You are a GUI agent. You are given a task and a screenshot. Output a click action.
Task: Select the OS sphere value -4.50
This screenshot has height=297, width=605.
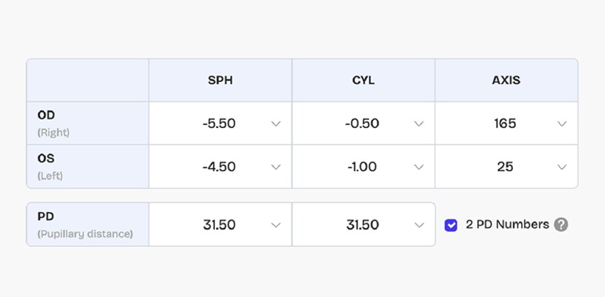click(219, 167)
